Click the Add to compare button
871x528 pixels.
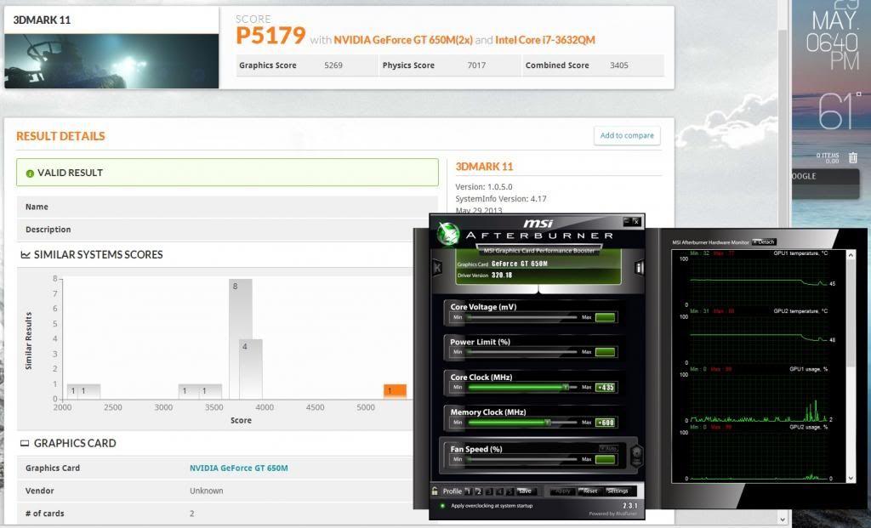coord(627,135)
